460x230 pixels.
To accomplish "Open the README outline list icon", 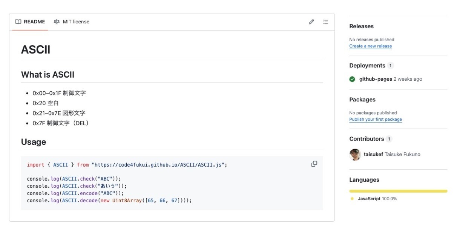I will [x=325, y=22].
